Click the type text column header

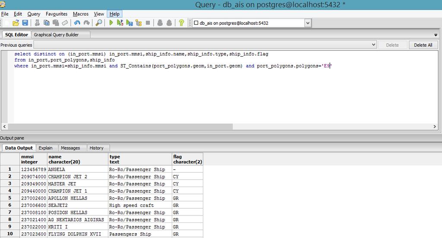(x=140, y=159)
